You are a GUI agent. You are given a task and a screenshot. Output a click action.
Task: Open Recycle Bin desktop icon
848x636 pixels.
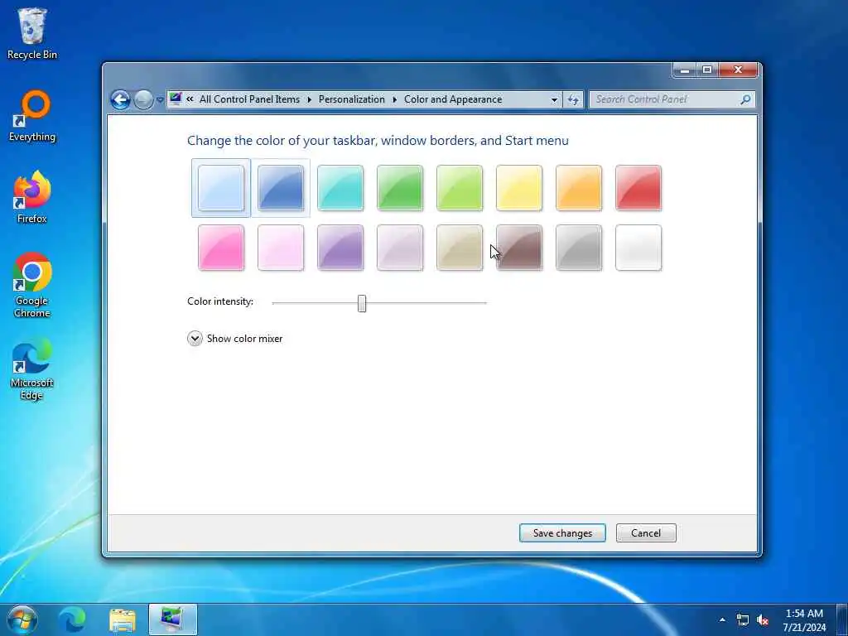coord(32,33)
